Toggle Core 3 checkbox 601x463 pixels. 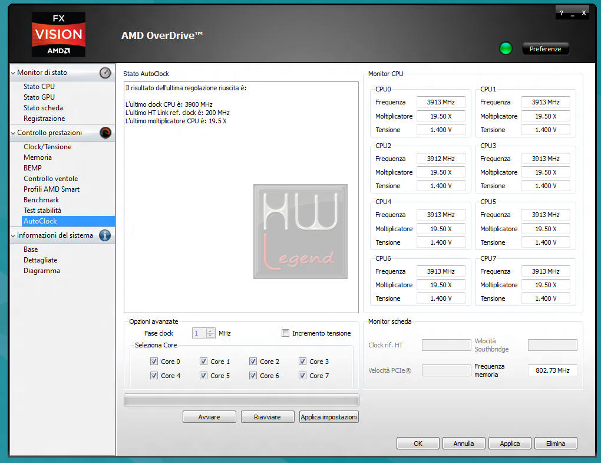[x=302, y=362]
